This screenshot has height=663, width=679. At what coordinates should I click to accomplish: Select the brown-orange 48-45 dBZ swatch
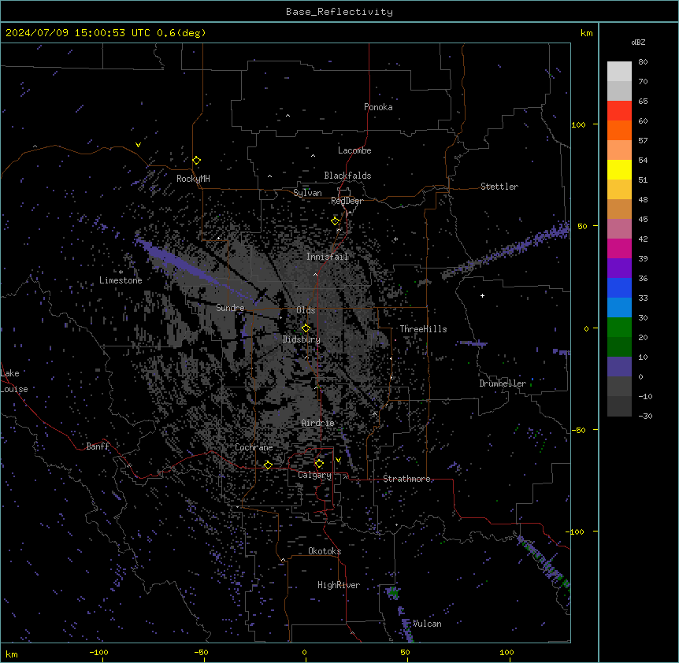[x=619, y=209]
